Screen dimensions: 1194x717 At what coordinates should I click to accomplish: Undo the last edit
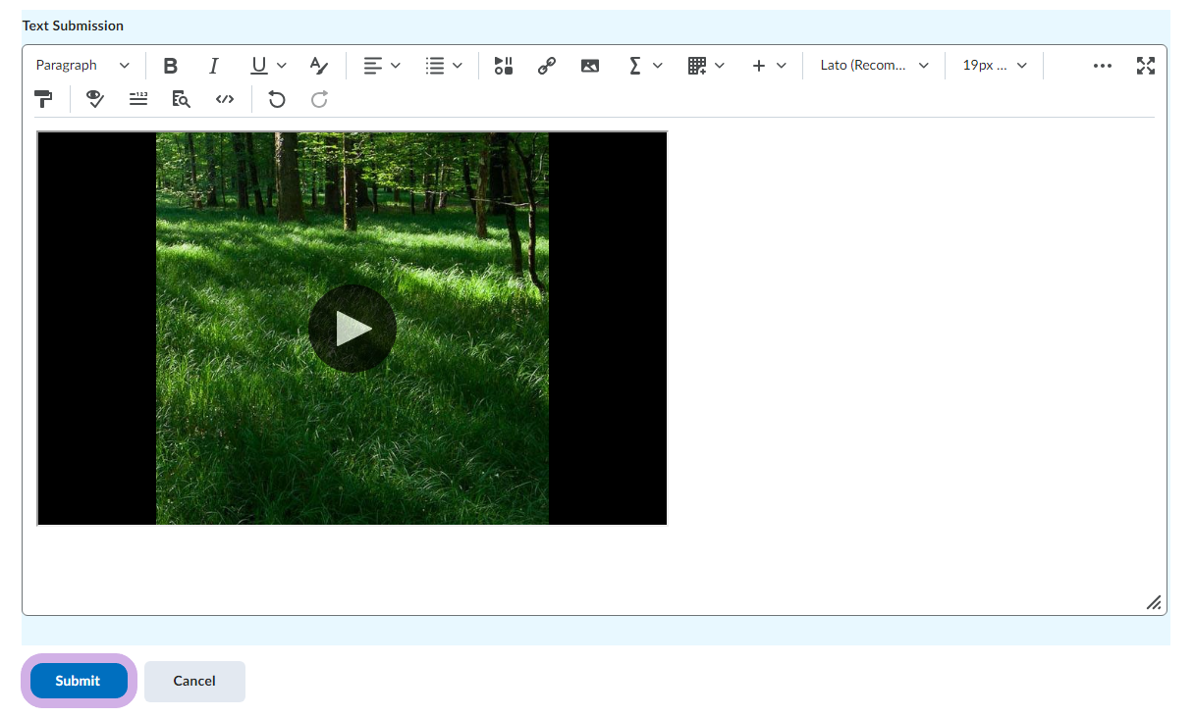point(277,99)
